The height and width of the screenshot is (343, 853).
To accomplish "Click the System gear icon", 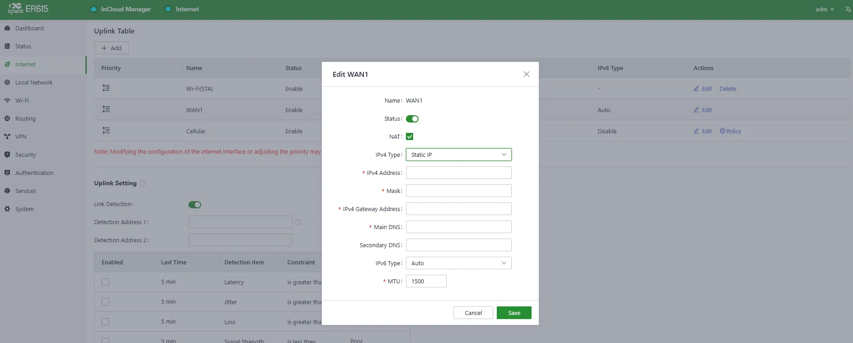I will [7, 209].
